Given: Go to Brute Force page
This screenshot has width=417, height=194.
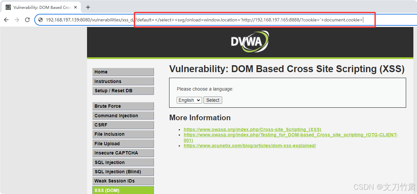Looking at the screenshot, I should pos(123,106).
